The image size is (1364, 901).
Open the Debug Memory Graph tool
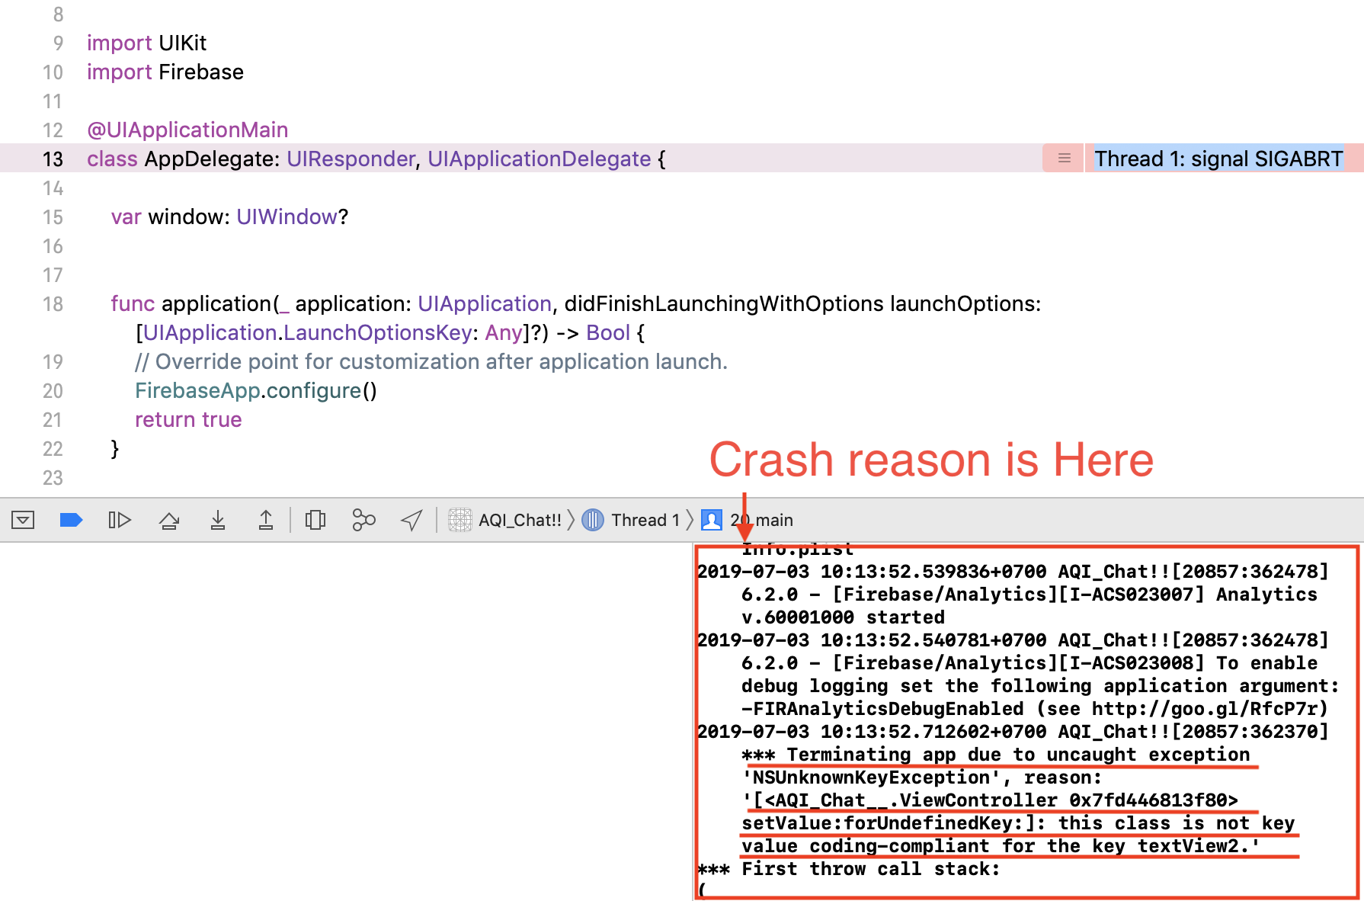point(363,520)
